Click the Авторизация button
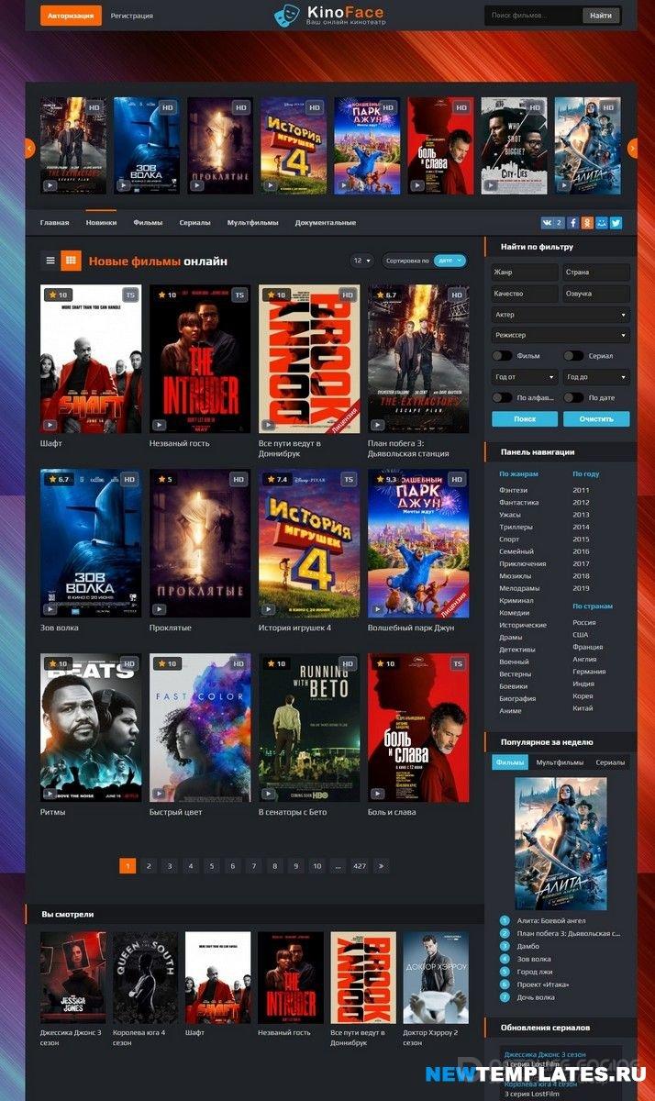The height and width of the screenshot is (1101, 655). [71, 16]
